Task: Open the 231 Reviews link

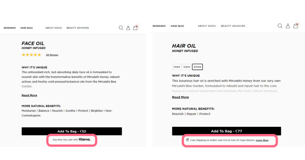Action: point(52,55)
